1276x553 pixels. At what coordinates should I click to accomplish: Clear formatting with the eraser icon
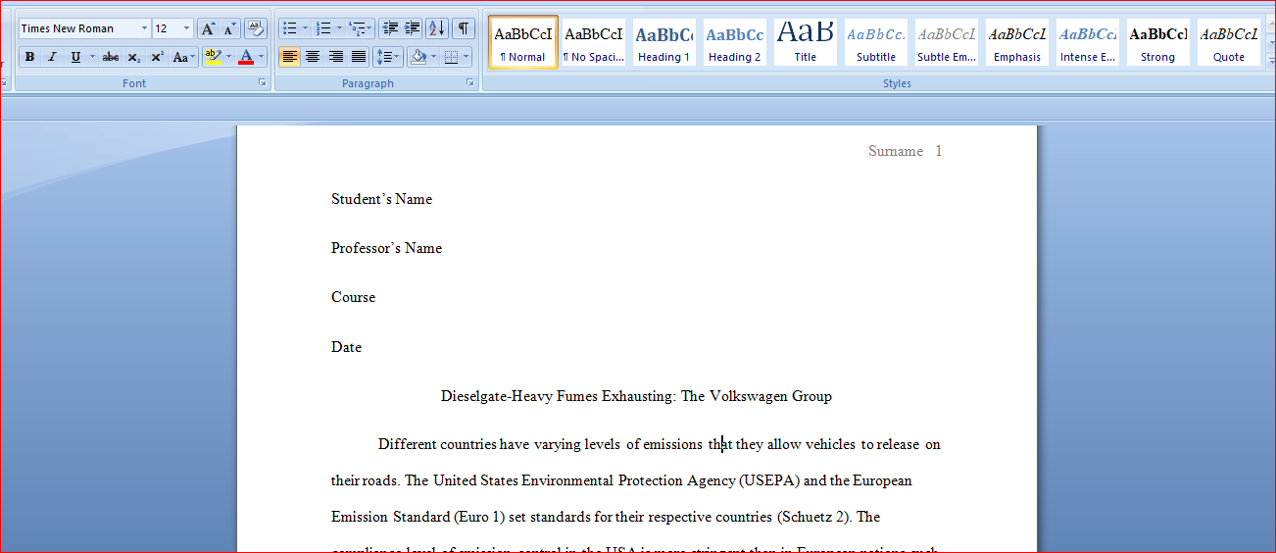click(x=256, y=28)
